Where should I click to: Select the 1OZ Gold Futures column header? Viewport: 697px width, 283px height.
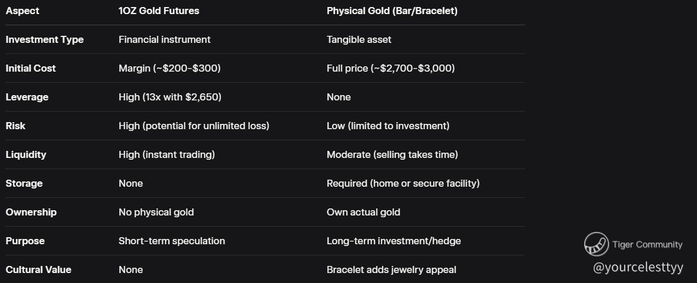[159, 11]
